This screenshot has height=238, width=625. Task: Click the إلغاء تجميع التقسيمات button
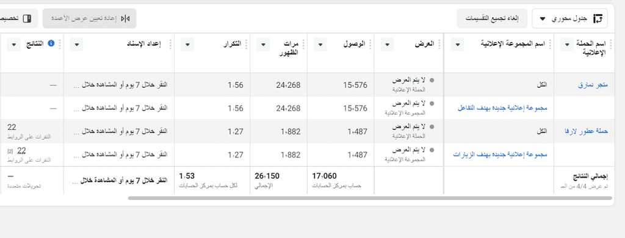point(492,19)
